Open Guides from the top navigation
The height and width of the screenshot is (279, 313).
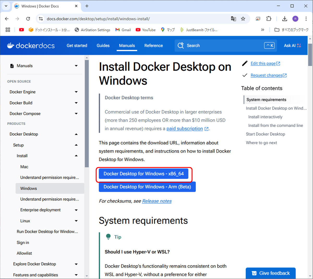103,45
